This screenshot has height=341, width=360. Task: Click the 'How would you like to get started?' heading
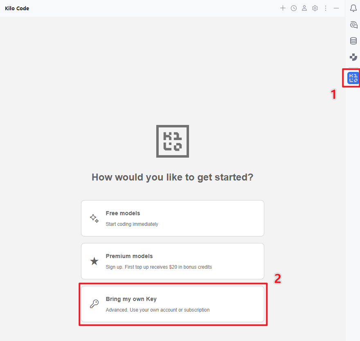[173, 177]
